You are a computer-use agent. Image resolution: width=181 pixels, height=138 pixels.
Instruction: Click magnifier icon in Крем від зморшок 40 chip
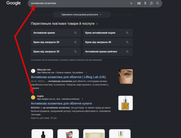click(127, 42)
